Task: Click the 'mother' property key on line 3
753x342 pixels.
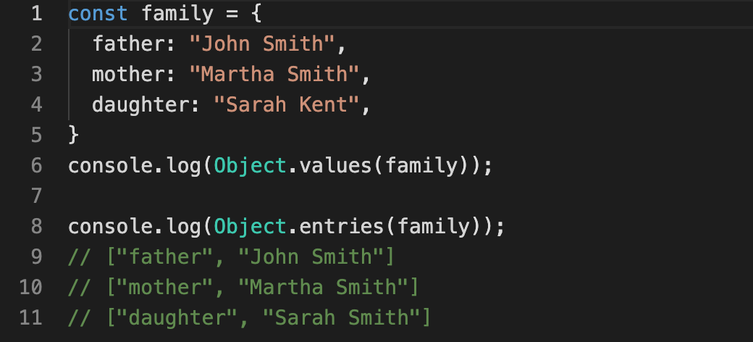Action: [x=128, y=74]
